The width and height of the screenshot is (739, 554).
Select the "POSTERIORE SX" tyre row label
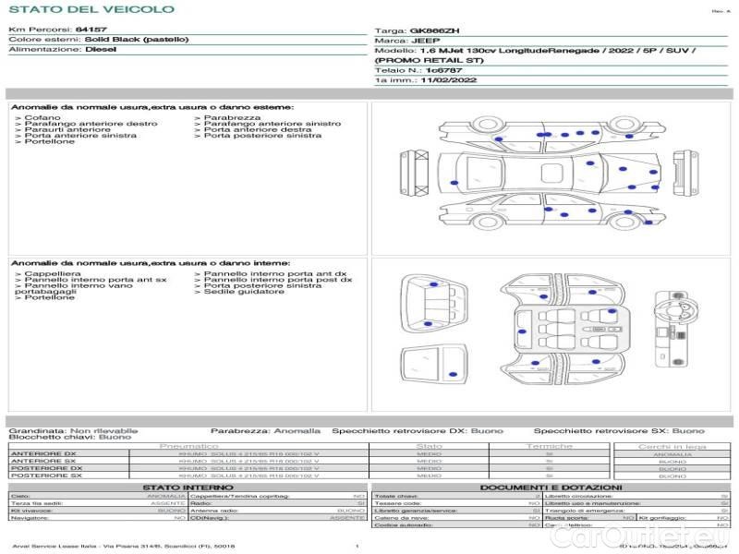tap(47, 476)
